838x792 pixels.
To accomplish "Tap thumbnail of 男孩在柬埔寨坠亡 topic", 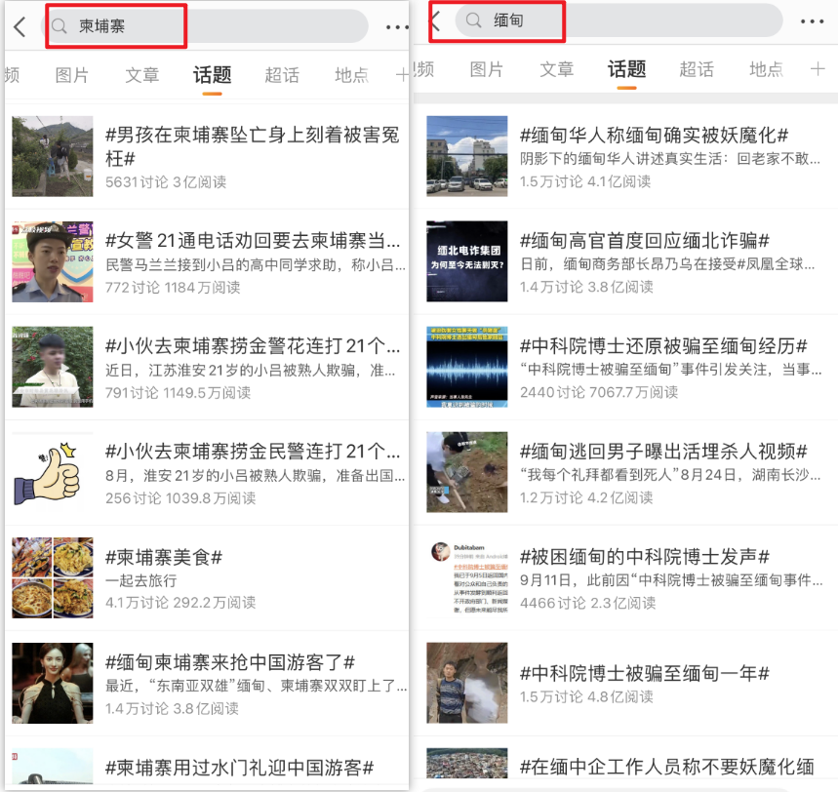I will [x=53, y=156].
